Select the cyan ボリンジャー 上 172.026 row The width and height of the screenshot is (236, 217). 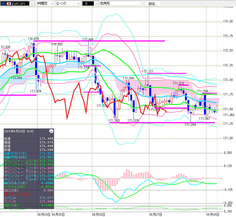click(29, 176)
